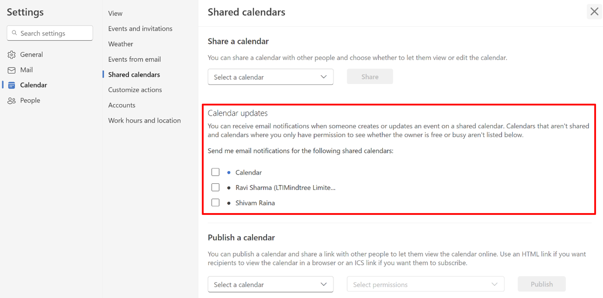Enable updates for Shivam Raina calendar
Image resolution: width=603 pixels, height=298 pixels.
tap(215, 203)
